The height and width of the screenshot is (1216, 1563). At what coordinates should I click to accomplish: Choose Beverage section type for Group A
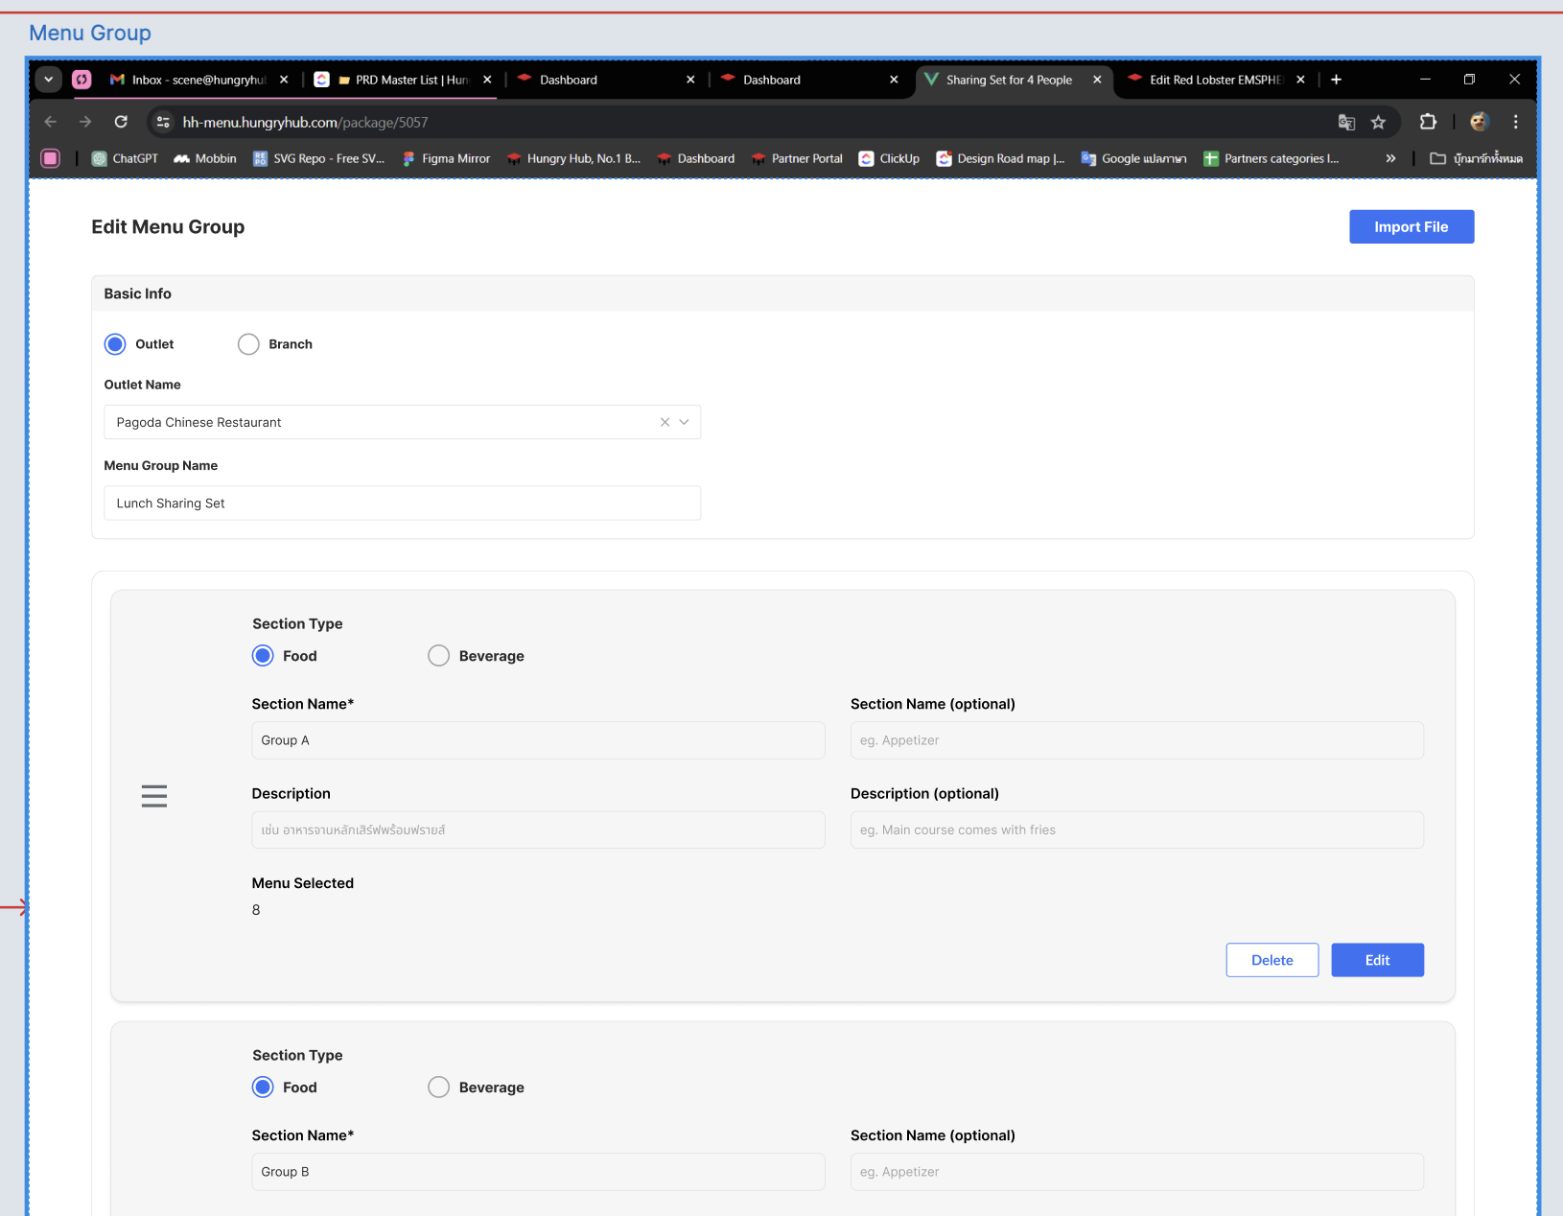click(438, 656)
